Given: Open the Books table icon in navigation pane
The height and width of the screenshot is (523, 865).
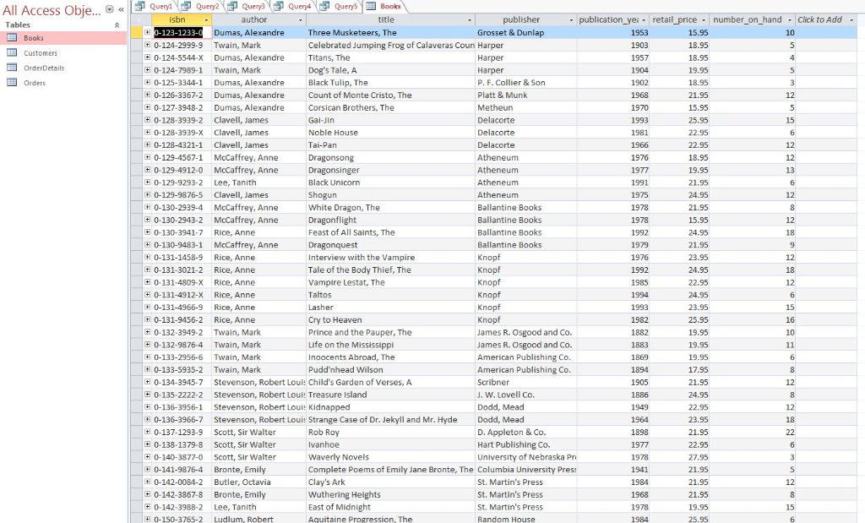Looking at the screenshot, I should [12, 37].
